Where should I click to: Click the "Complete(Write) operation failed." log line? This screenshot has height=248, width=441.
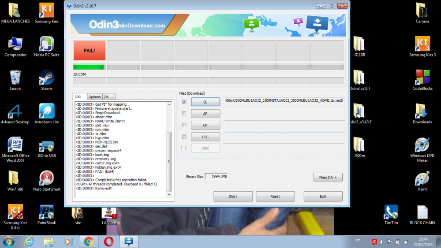(112, 180)
